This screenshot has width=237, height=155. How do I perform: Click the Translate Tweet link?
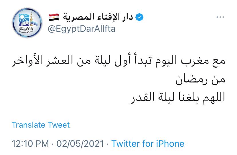coord(41,125)
